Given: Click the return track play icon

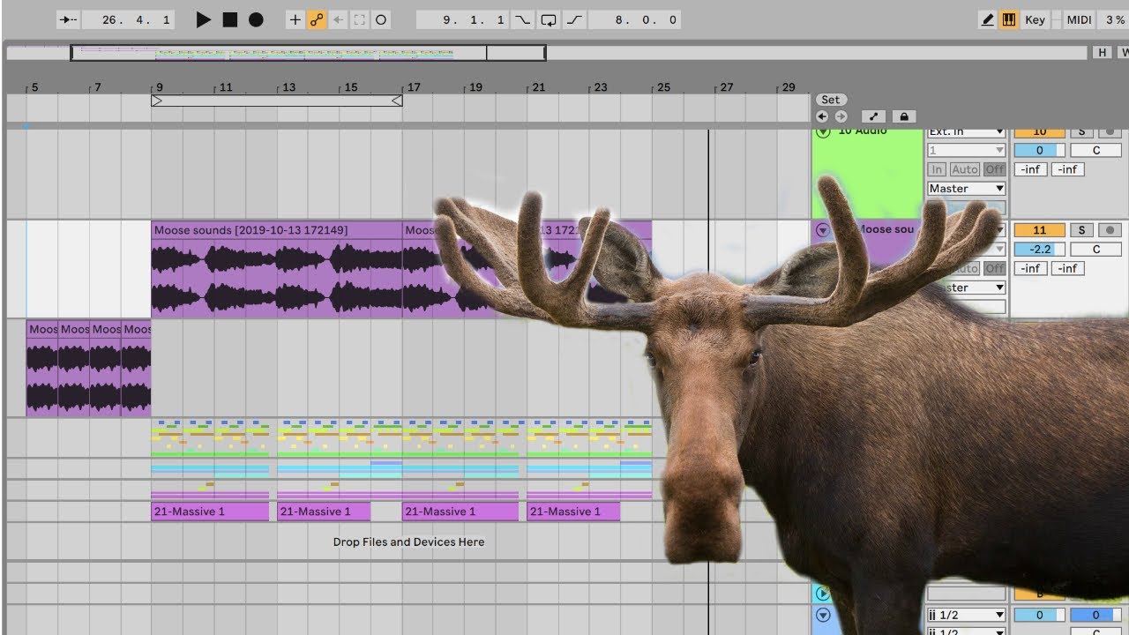Looking at the screenshot, I should pos(824,594).
